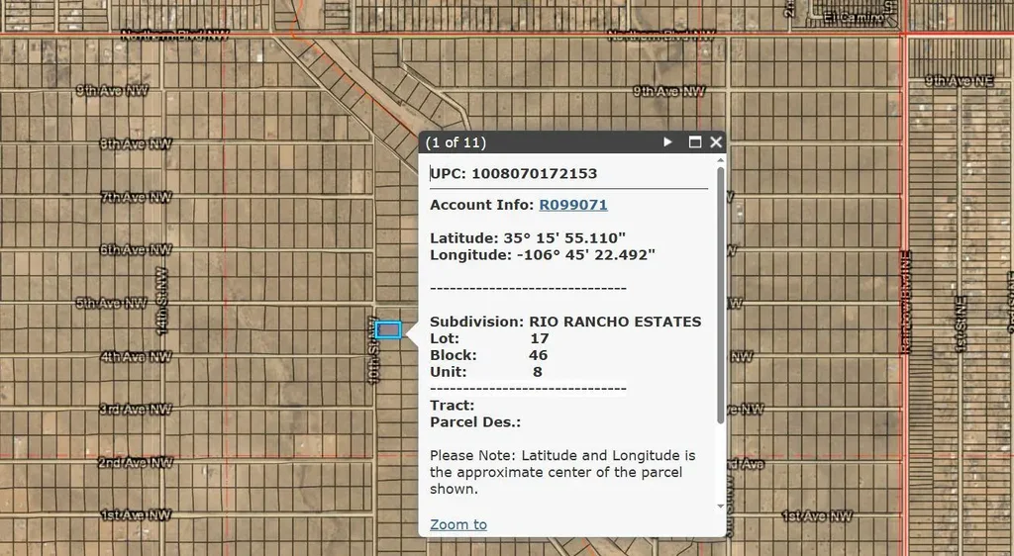Click the 6th Ave NW street label
The width and height of the screenshot is (1014, 556).
coord(136,250)
